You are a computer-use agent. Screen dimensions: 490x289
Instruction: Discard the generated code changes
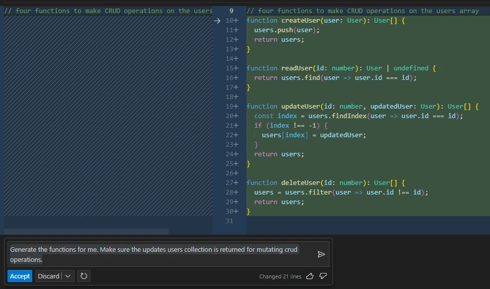pyautogui.click(x=48, y=276)
